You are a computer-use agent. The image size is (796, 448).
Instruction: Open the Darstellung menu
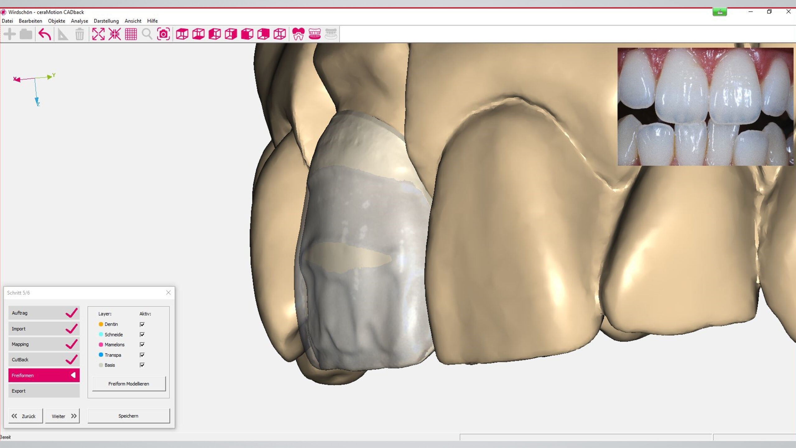[106, 21]
